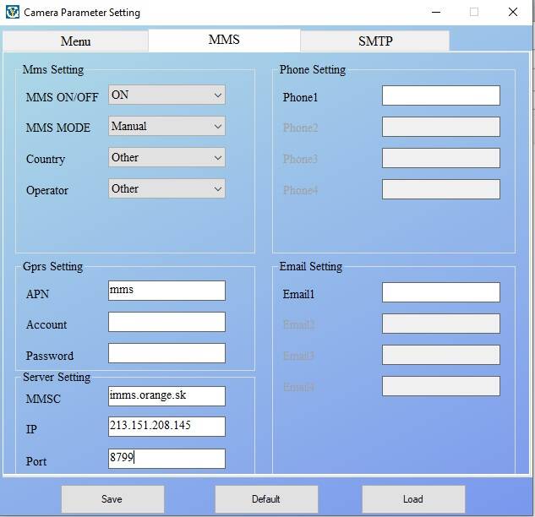535x517 pixels.
Task: Click the Port number field
Action: [x=167, y=459]
